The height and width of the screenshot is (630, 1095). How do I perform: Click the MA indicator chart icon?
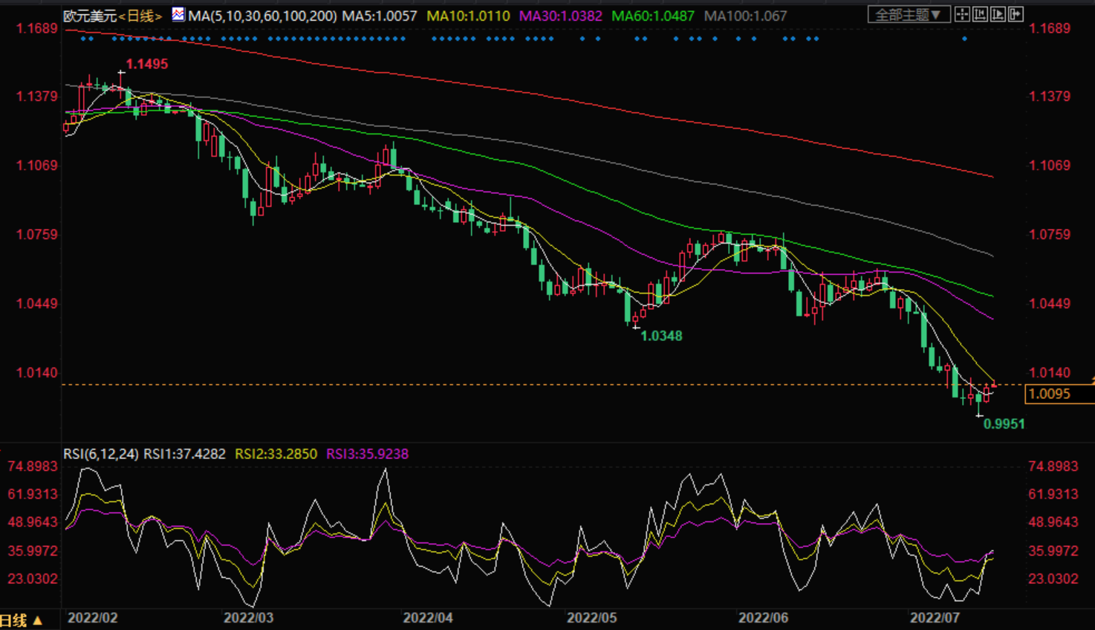point(178,14)
